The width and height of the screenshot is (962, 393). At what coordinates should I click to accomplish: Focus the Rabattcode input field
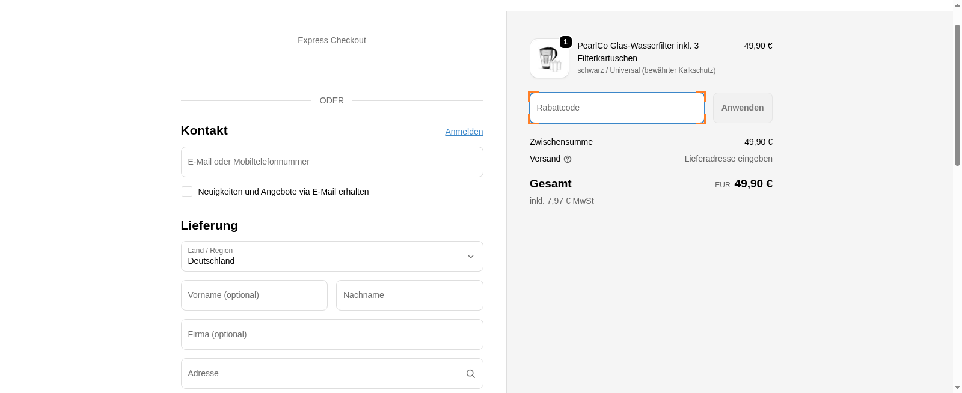616,108
